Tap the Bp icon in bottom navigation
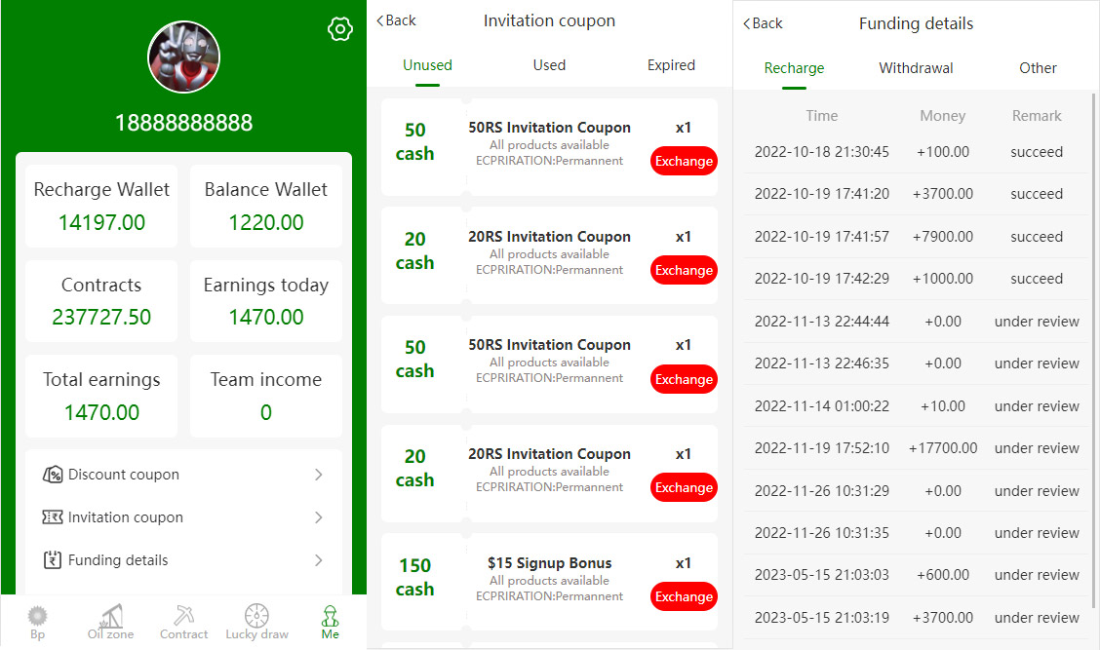 pyautogui.click(x=37, y=616)
